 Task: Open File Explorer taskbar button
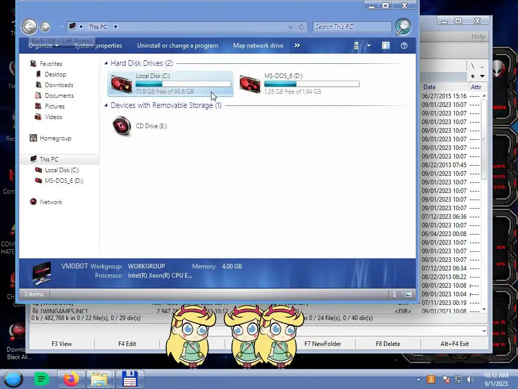100,379
